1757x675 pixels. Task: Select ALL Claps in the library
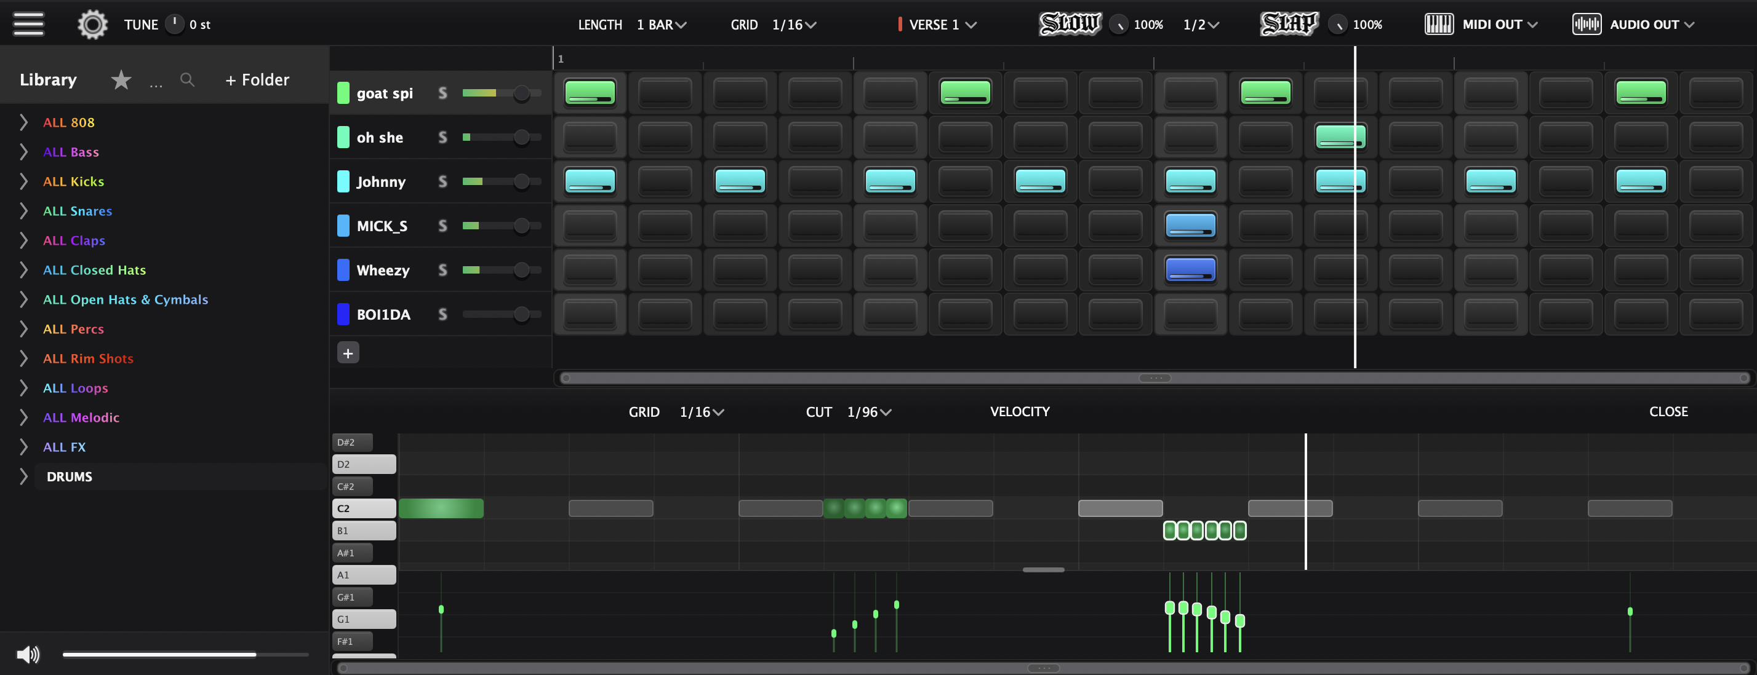[x=74, y=240]
